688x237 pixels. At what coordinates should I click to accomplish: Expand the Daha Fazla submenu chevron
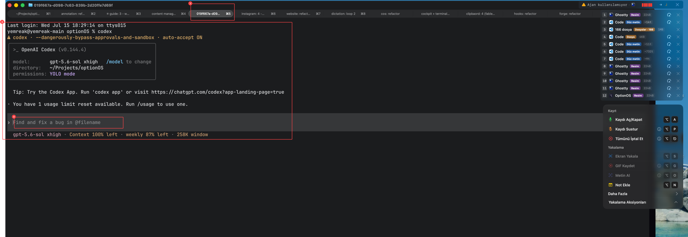coord(676,194)
